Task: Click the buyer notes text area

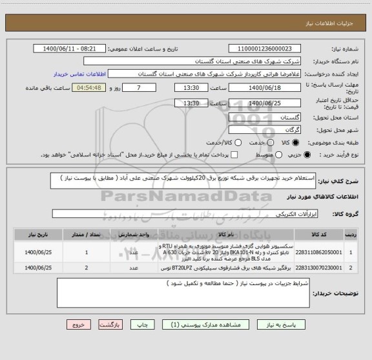Action: pos(183,293)
